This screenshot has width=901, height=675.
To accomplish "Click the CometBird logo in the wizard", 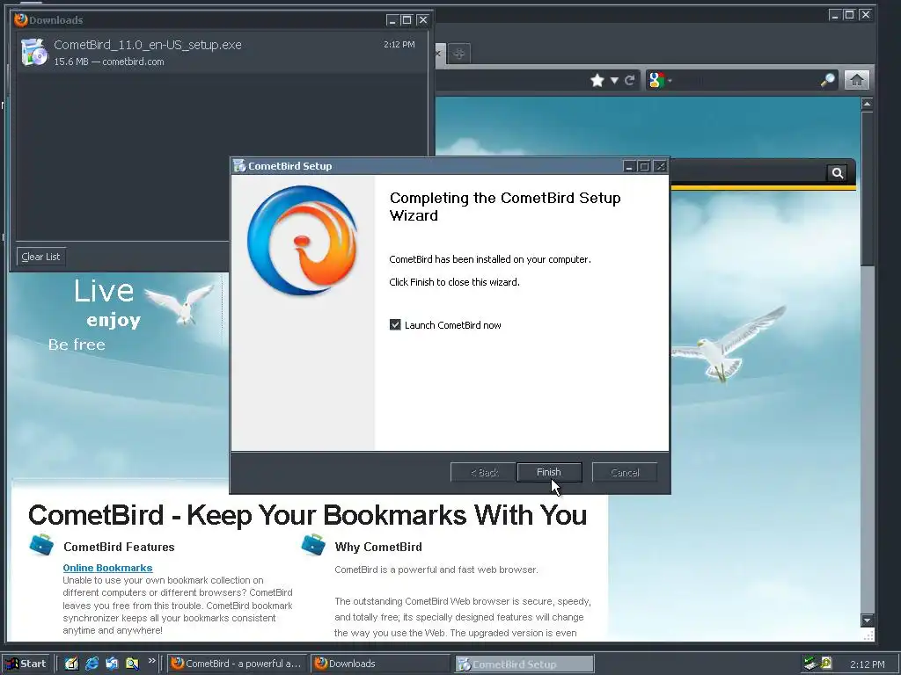I will pos(303,240).
